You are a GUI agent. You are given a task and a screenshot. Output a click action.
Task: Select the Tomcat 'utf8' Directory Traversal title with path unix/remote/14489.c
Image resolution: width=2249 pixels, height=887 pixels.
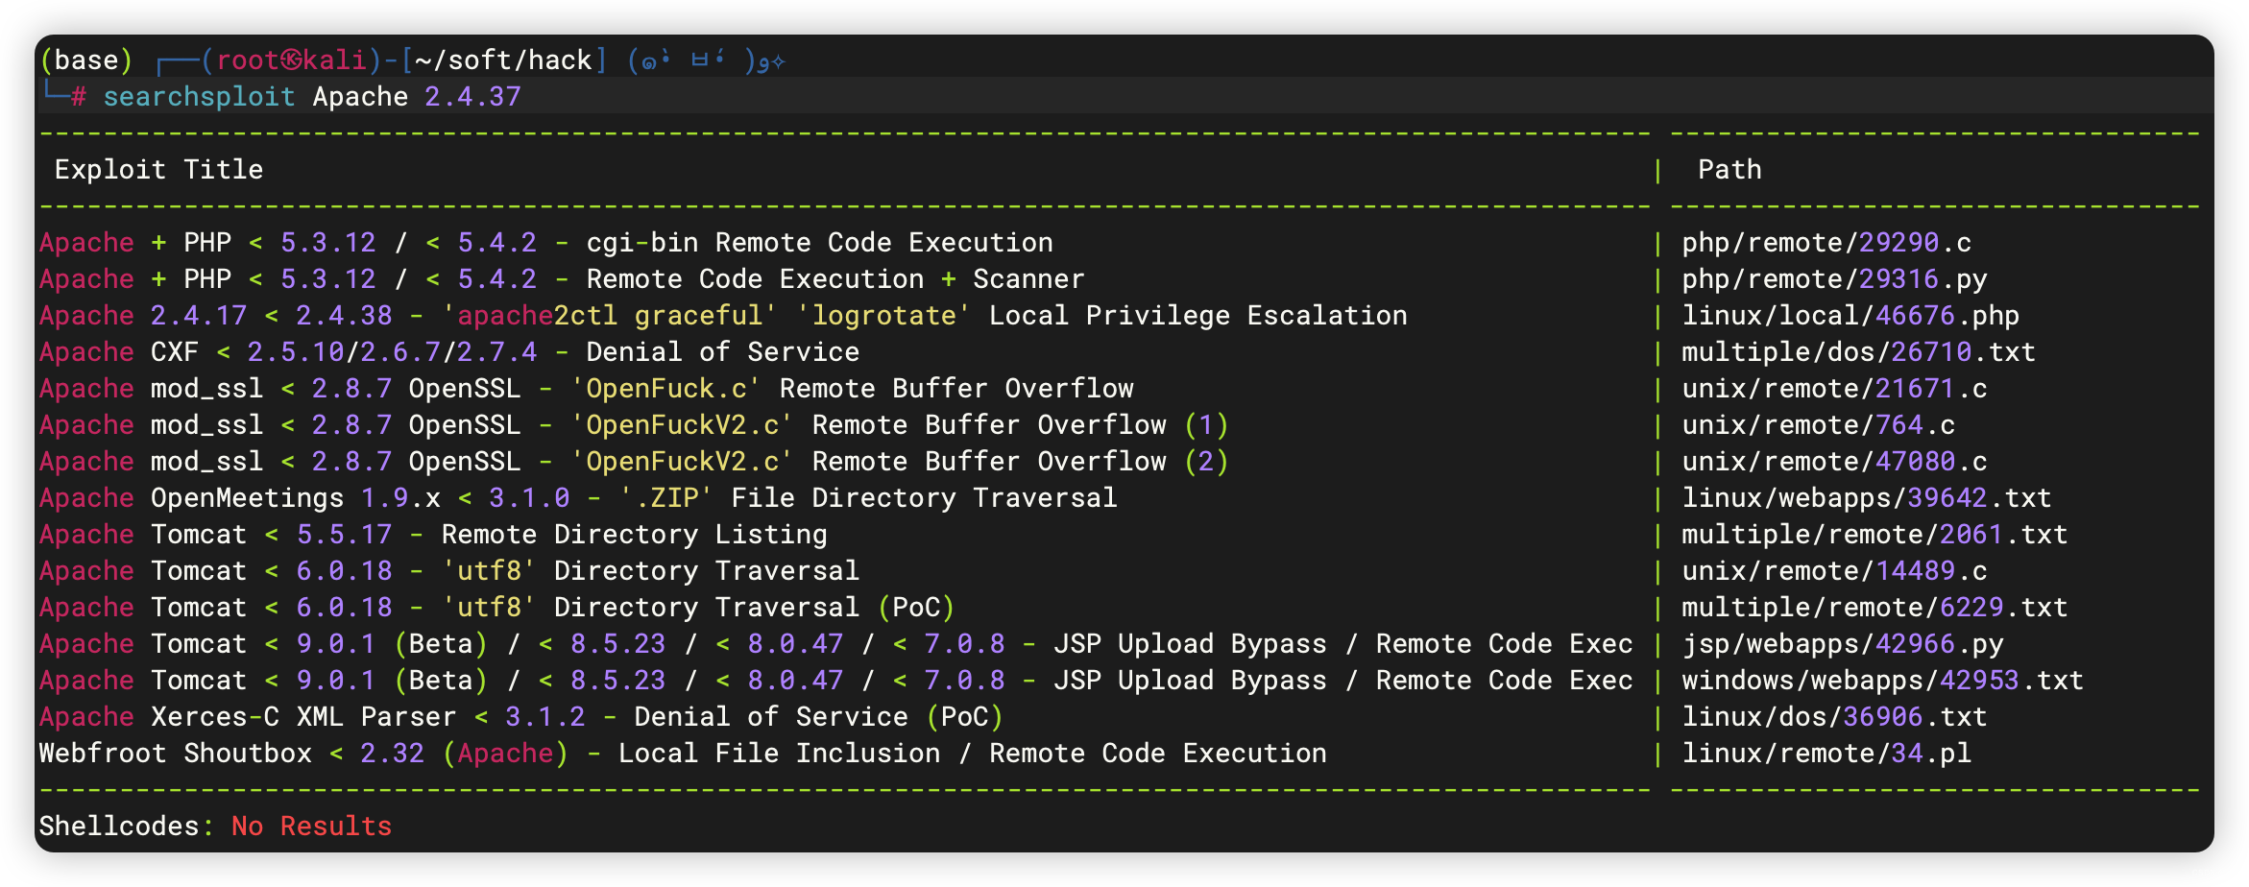(449, 571)
